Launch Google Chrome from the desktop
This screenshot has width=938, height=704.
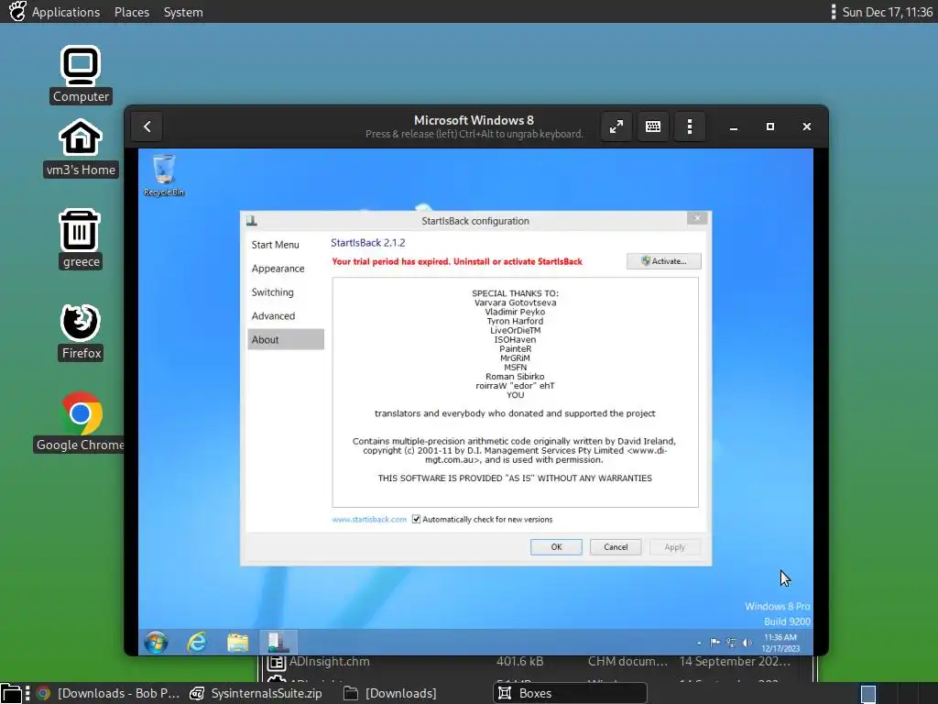coord(81,422)
